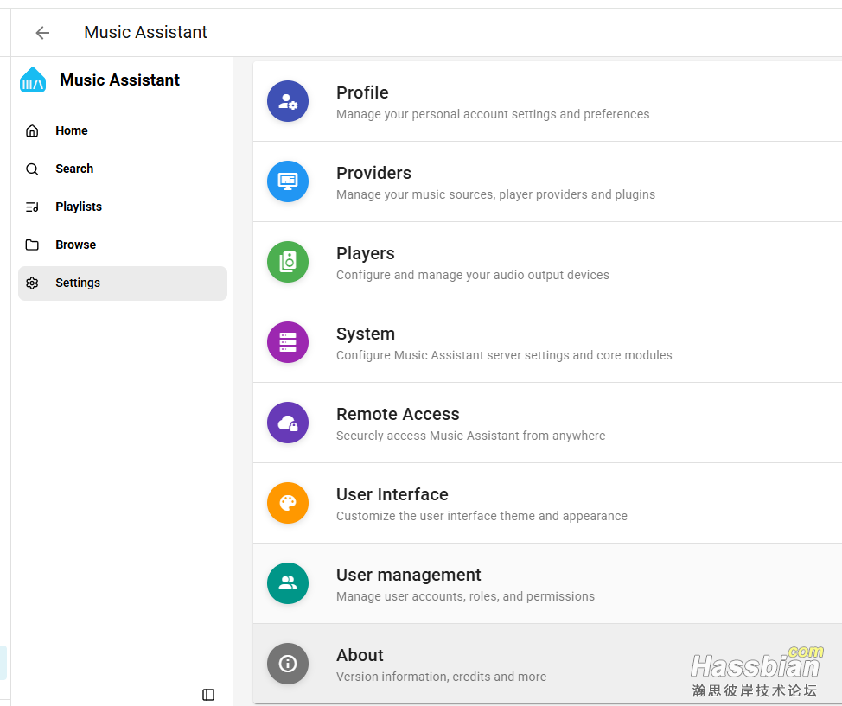Click the teal User management people icon
842x706 pixels.
(x=288, y=583)
